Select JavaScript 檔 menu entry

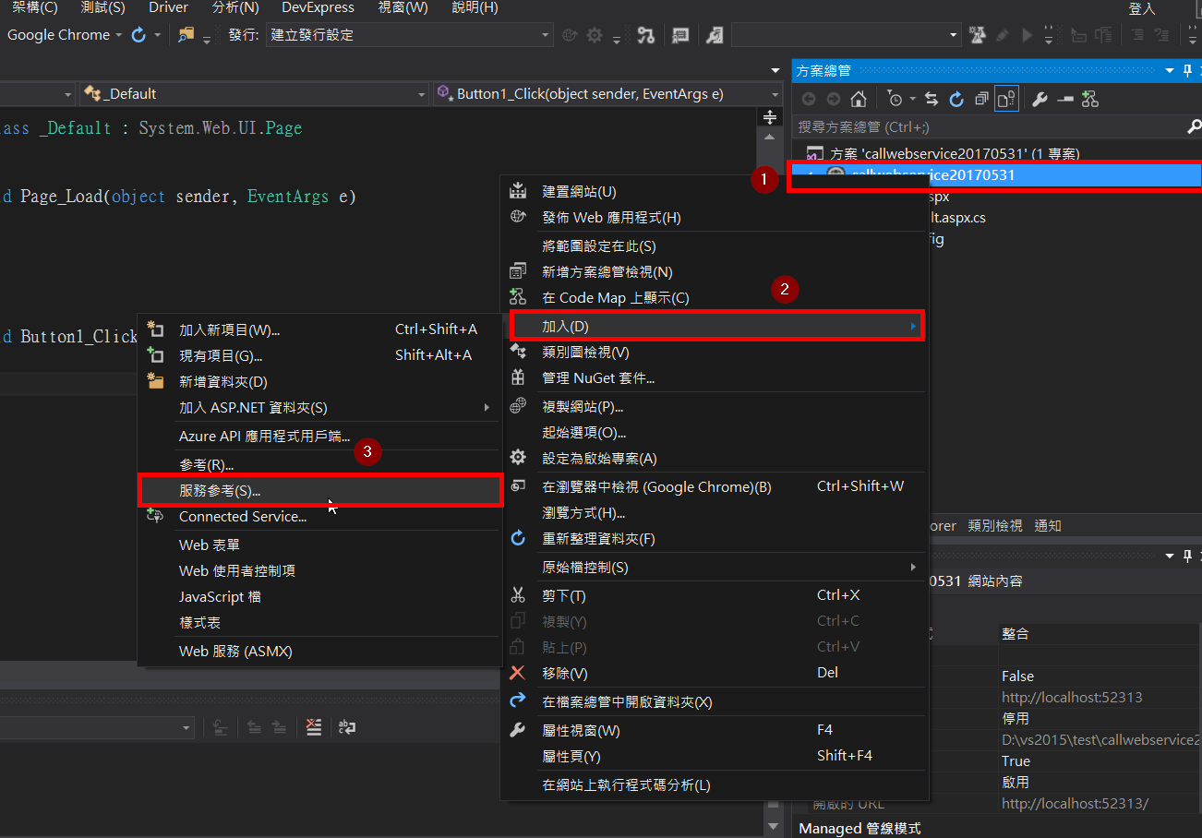pos(320,597)
